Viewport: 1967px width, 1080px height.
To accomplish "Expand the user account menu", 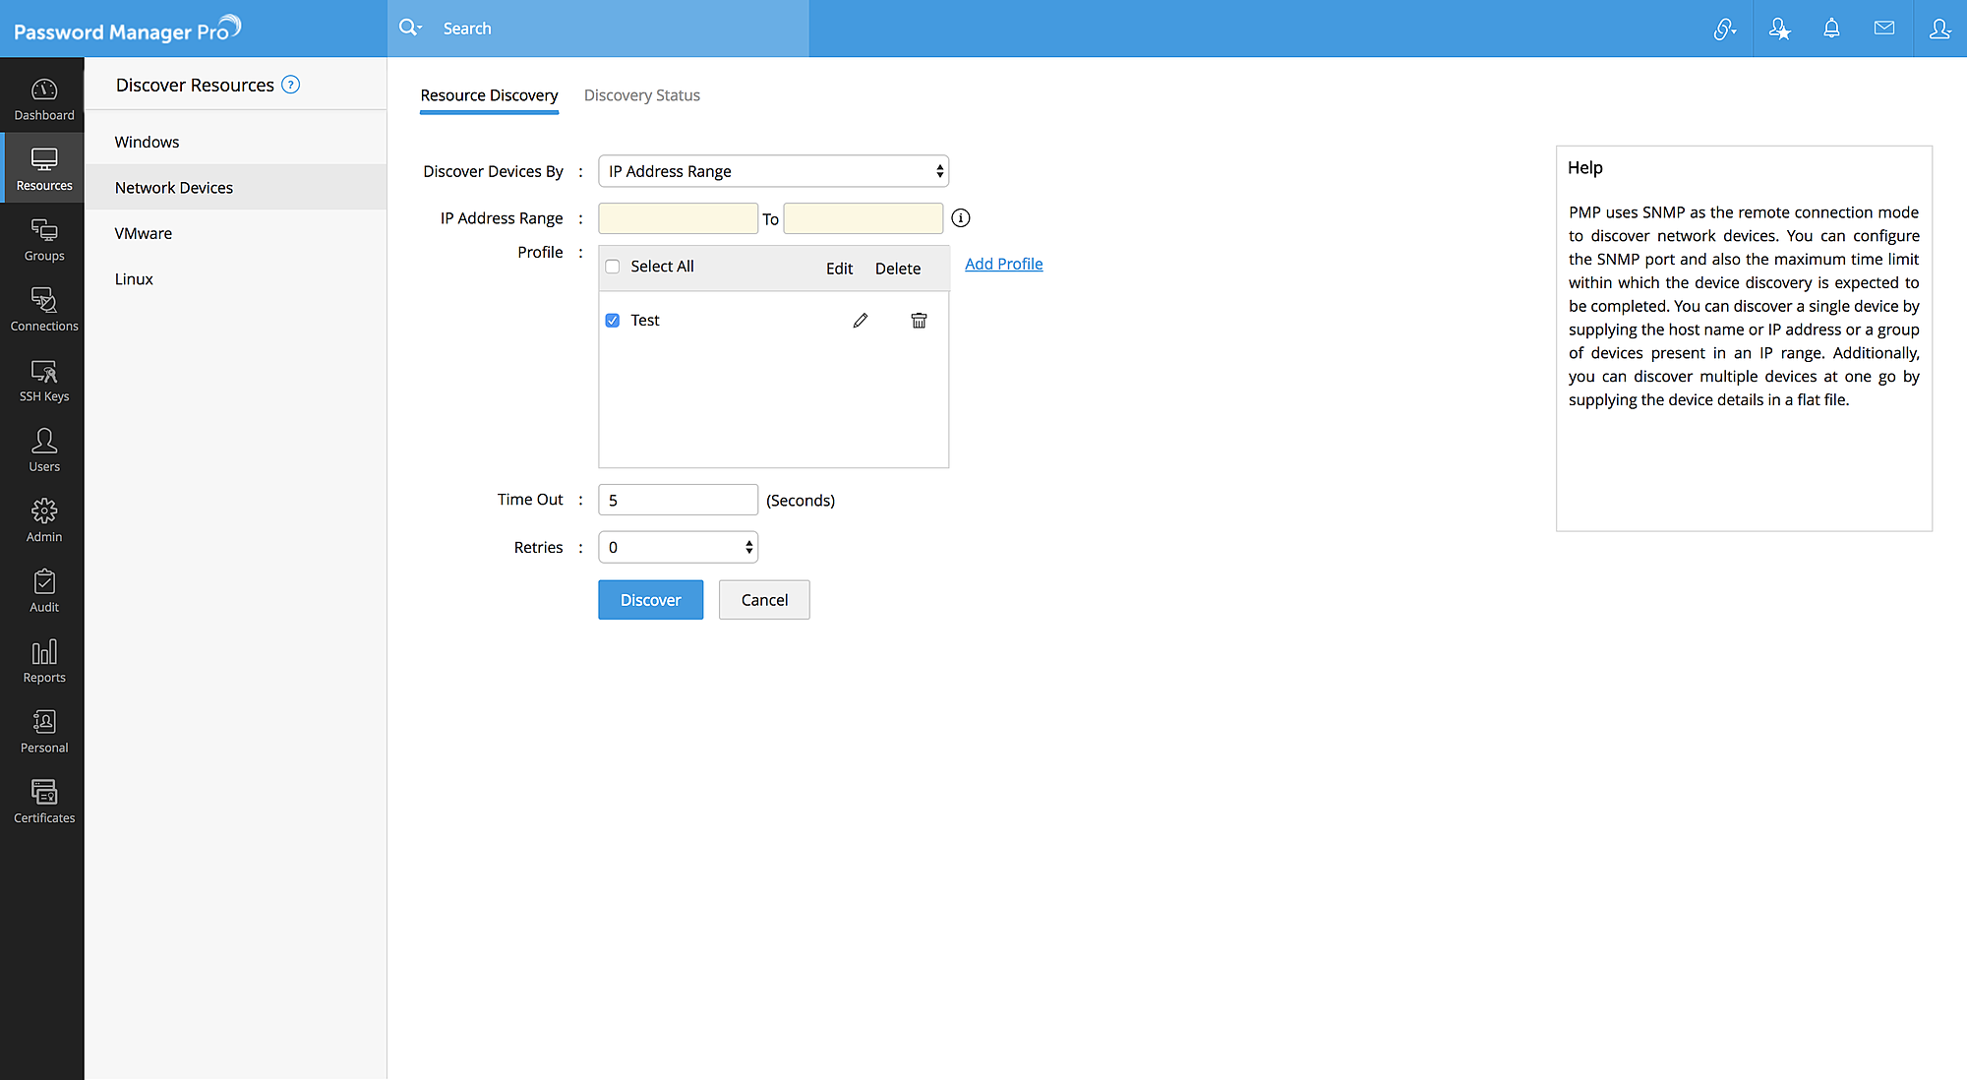I will coord(1937,29).
